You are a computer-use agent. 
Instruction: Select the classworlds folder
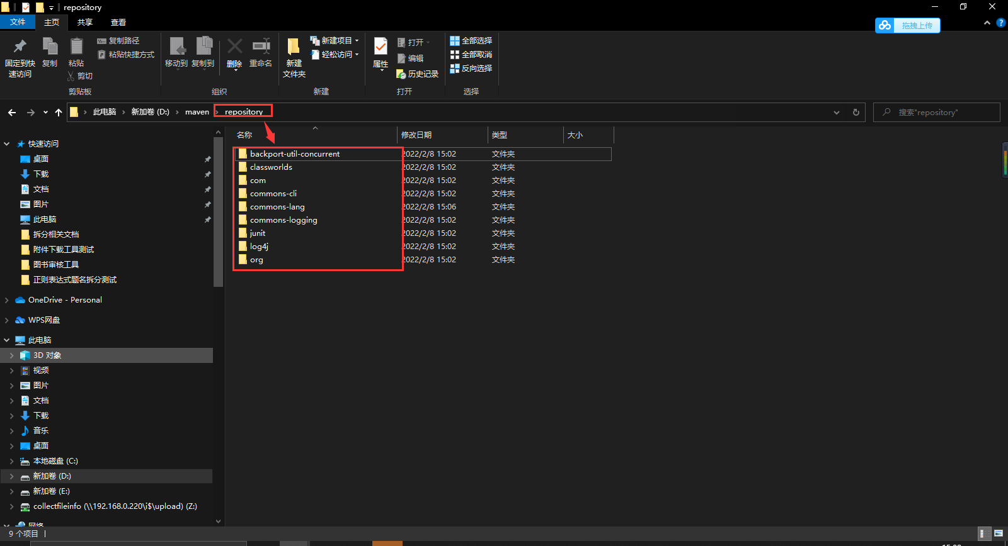point(271,167)
